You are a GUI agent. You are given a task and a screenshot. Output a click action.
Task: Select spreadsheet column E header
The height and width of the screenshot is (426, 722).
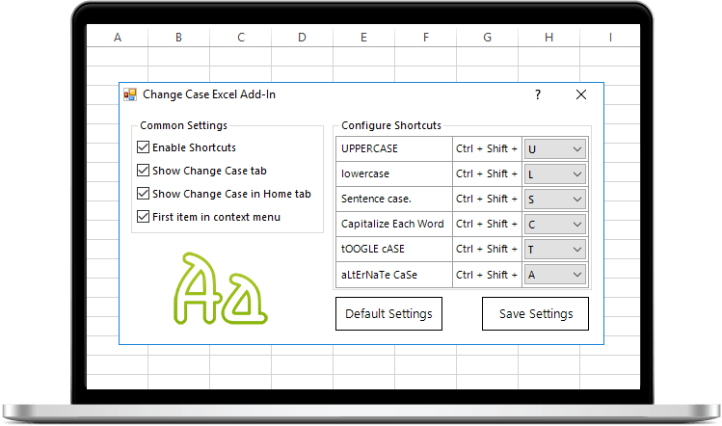363,38
